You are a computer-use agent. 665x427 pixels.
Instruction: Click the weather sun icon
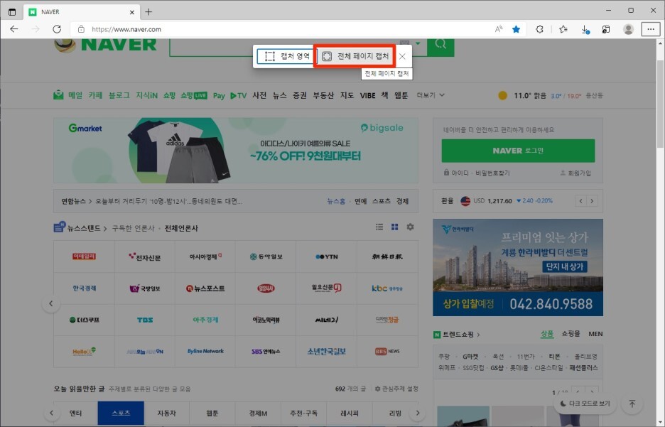coord(502,95)
